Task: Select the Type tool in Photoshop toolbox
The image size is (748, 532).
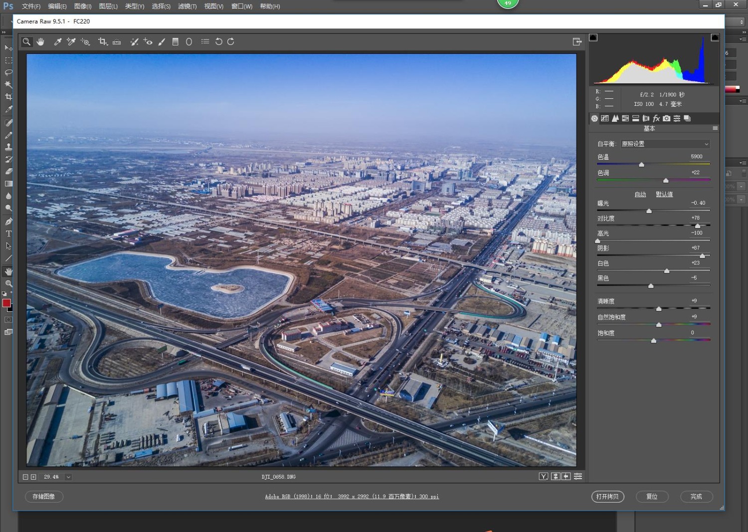Action: click(x=8, y=234)
